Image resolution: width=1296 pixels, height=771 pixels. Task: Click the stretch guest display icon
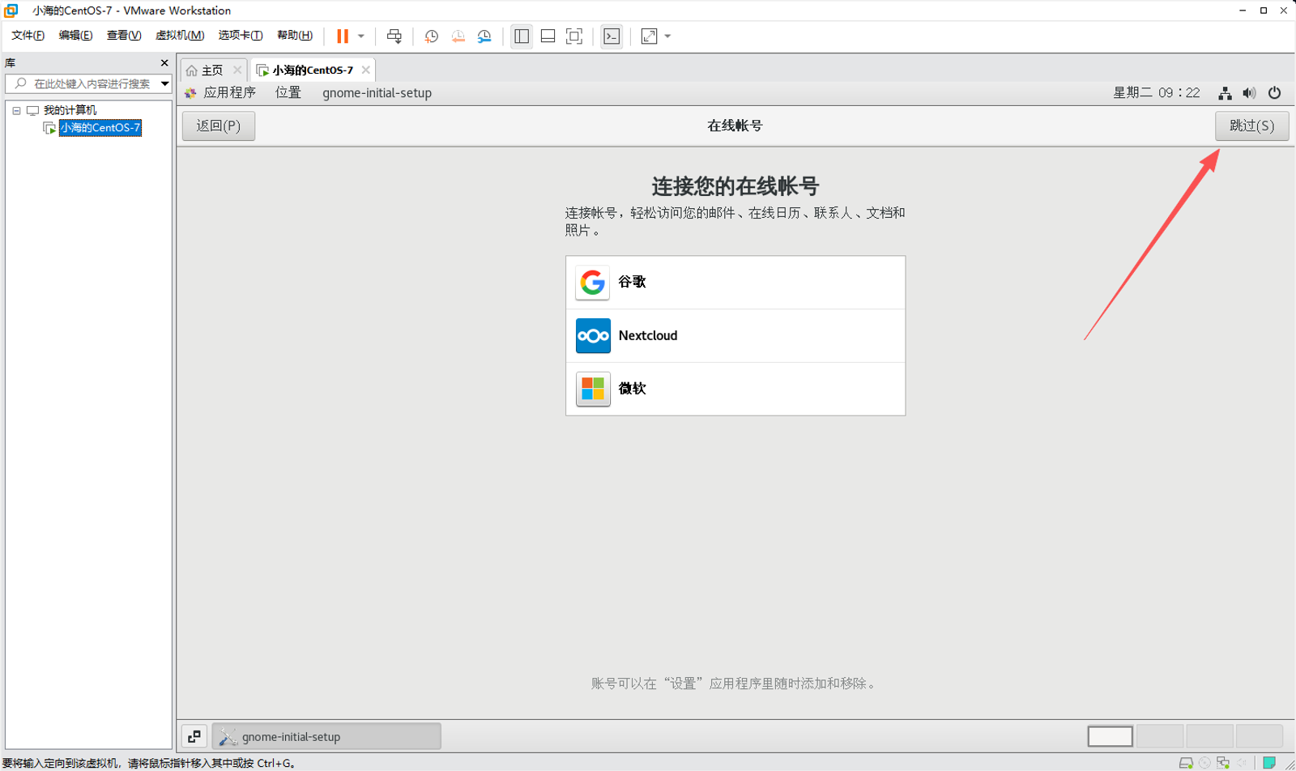click(x=649, y=36)
